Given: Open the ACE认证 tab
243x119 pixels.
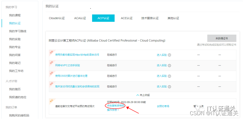Looking at the screenshot, I should pyautogui.click(x=127, y=18).
